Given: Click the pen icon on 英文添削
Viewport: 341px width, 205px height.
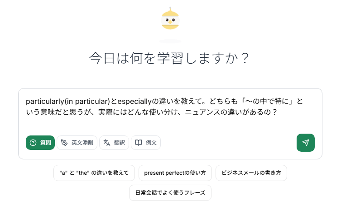Looking at the screenshot, I should [64, 143].
